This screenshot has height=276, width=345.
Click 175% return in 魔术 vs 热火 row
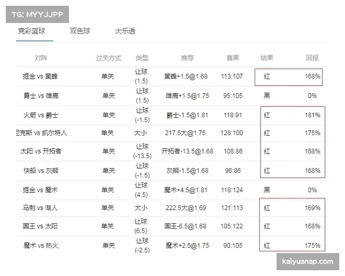pyautogui.click(x=312, y=246)
